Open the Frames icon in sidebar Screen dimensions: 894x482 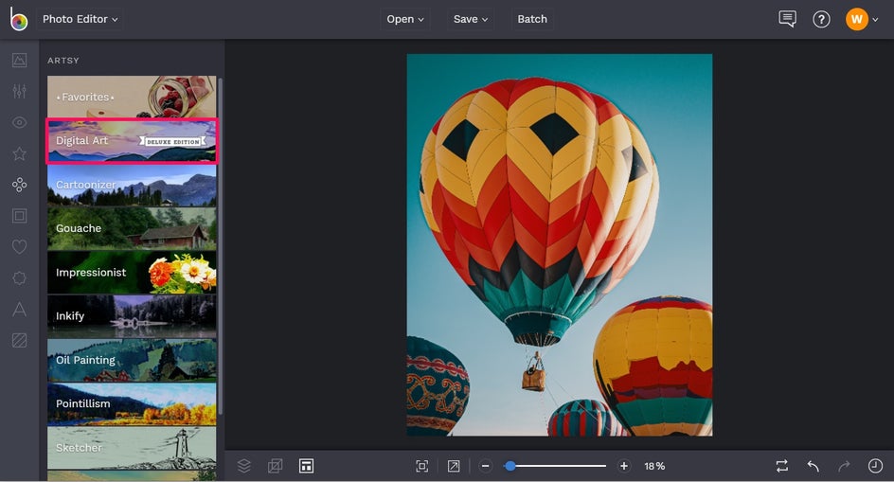tap(19, 216)
